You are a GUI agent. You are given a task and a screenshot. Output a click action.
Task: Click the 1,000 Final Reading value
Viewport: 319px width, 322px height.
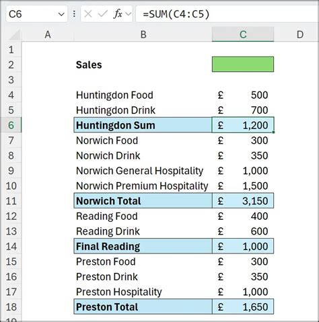pos(243,246)
